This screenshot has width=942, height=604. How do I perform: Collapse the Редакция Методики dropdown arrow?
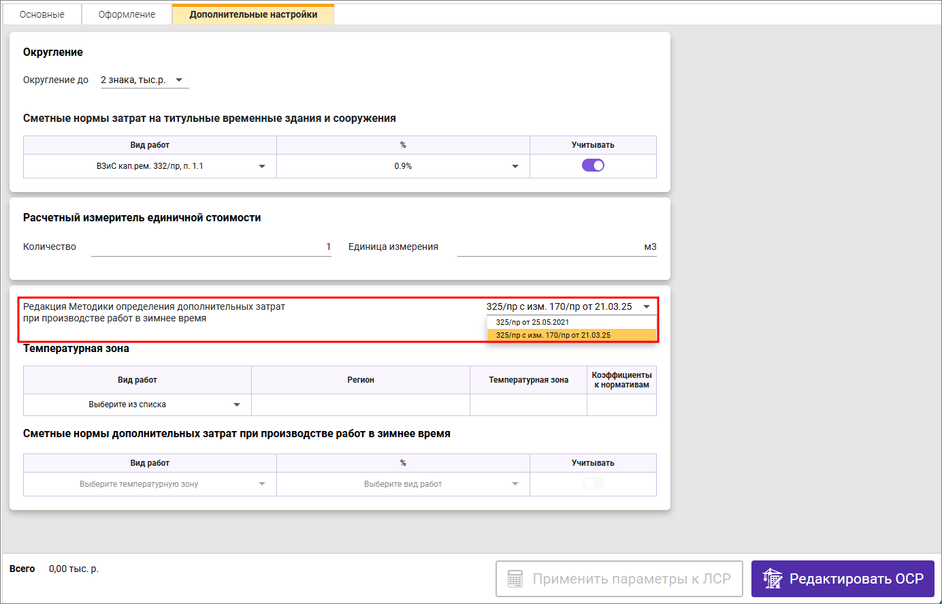click(x=647, y=306)
